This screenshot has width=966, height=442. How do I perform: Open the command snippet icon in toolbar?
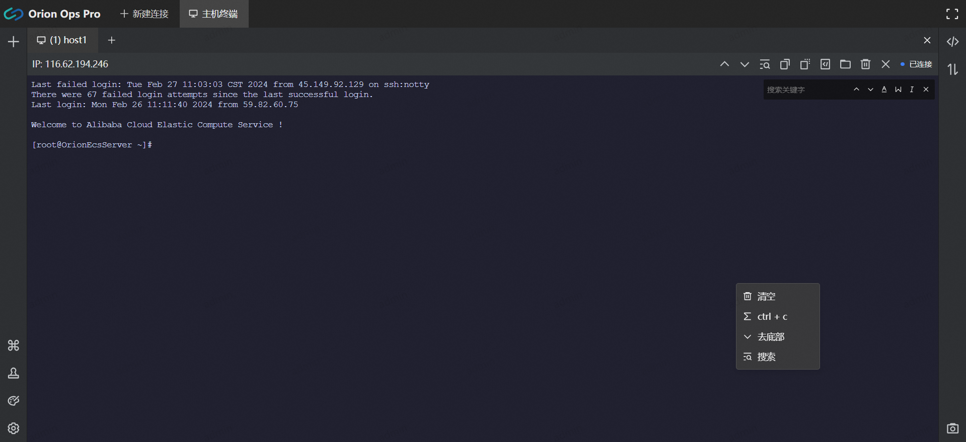825,64
